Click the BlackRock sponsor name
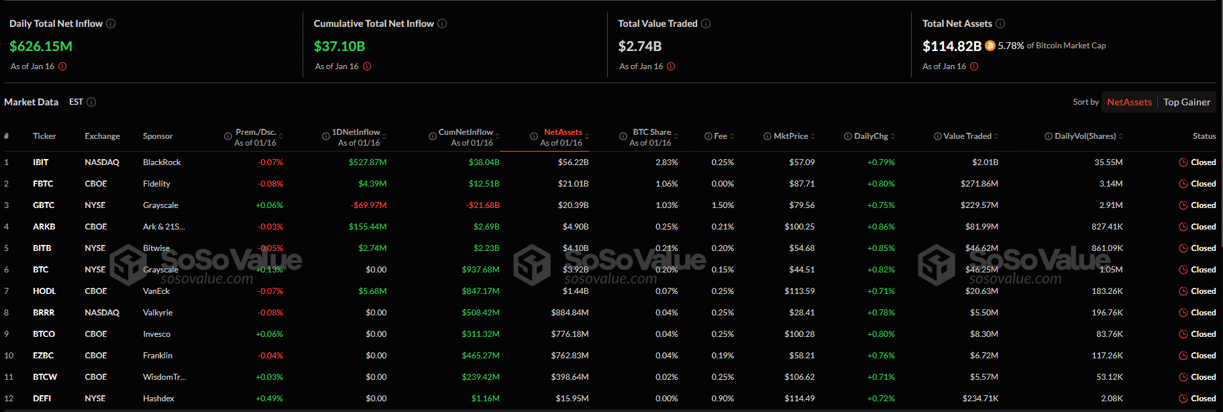1223x412 pixels. point(162,162)
